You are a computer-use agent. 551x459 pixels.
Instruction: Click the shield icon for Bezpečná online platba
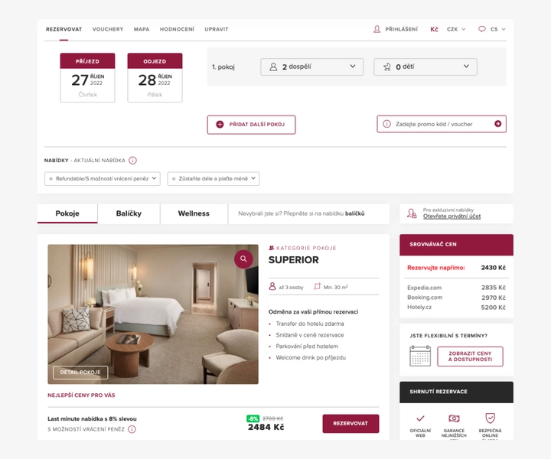(490, 418)
